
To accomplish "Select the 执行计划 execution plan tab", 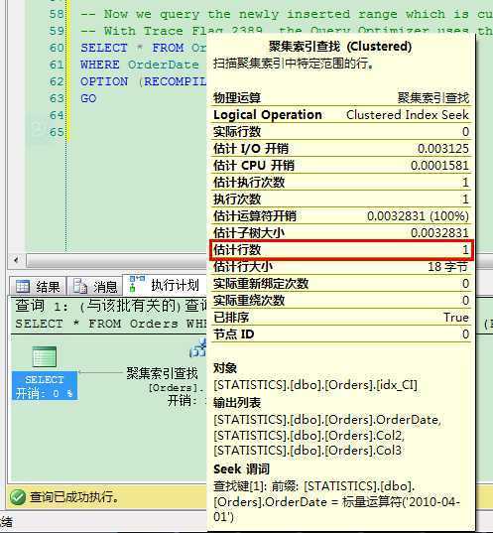I will tap(165, 285).
